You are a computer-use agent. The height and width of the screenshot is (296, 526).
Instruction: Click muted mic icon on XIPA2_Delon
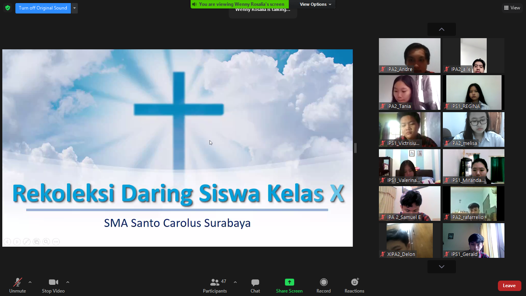point(383,254)
